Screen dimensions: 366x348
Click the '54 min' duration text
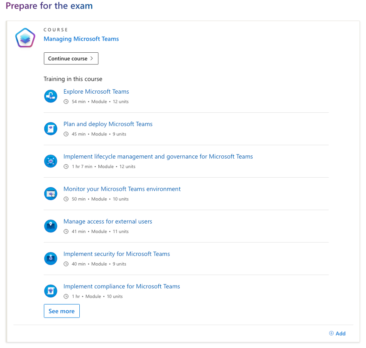(x=79, y=101)
